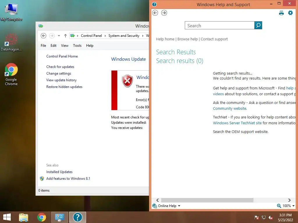
Task: Click the Windows Start button
Action: (7, 217)
